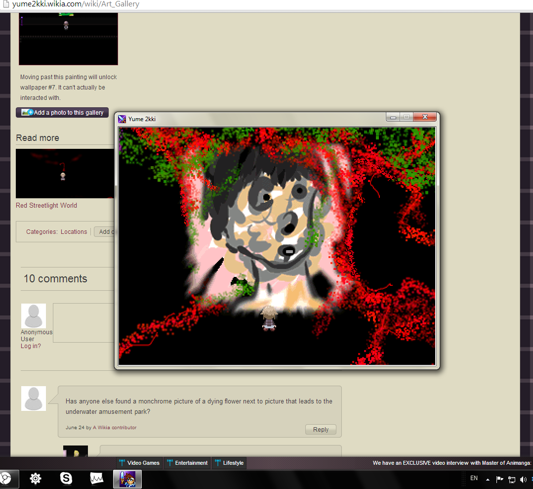The image size is (533, 489).
Task: Open the Video Games hub menu
Action: (139, 463)
